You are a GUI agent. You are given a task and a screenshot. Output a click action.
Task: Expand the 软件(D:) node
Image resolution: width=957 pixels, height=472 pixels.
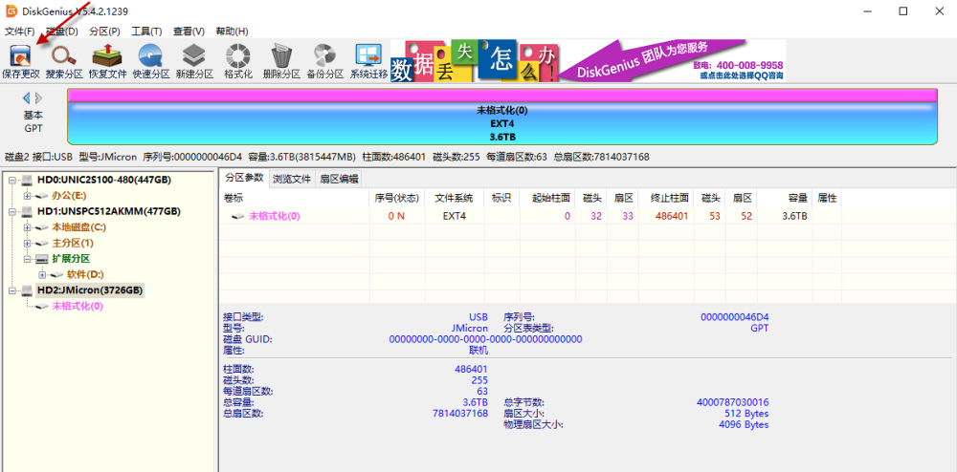[x=41, y=274]
